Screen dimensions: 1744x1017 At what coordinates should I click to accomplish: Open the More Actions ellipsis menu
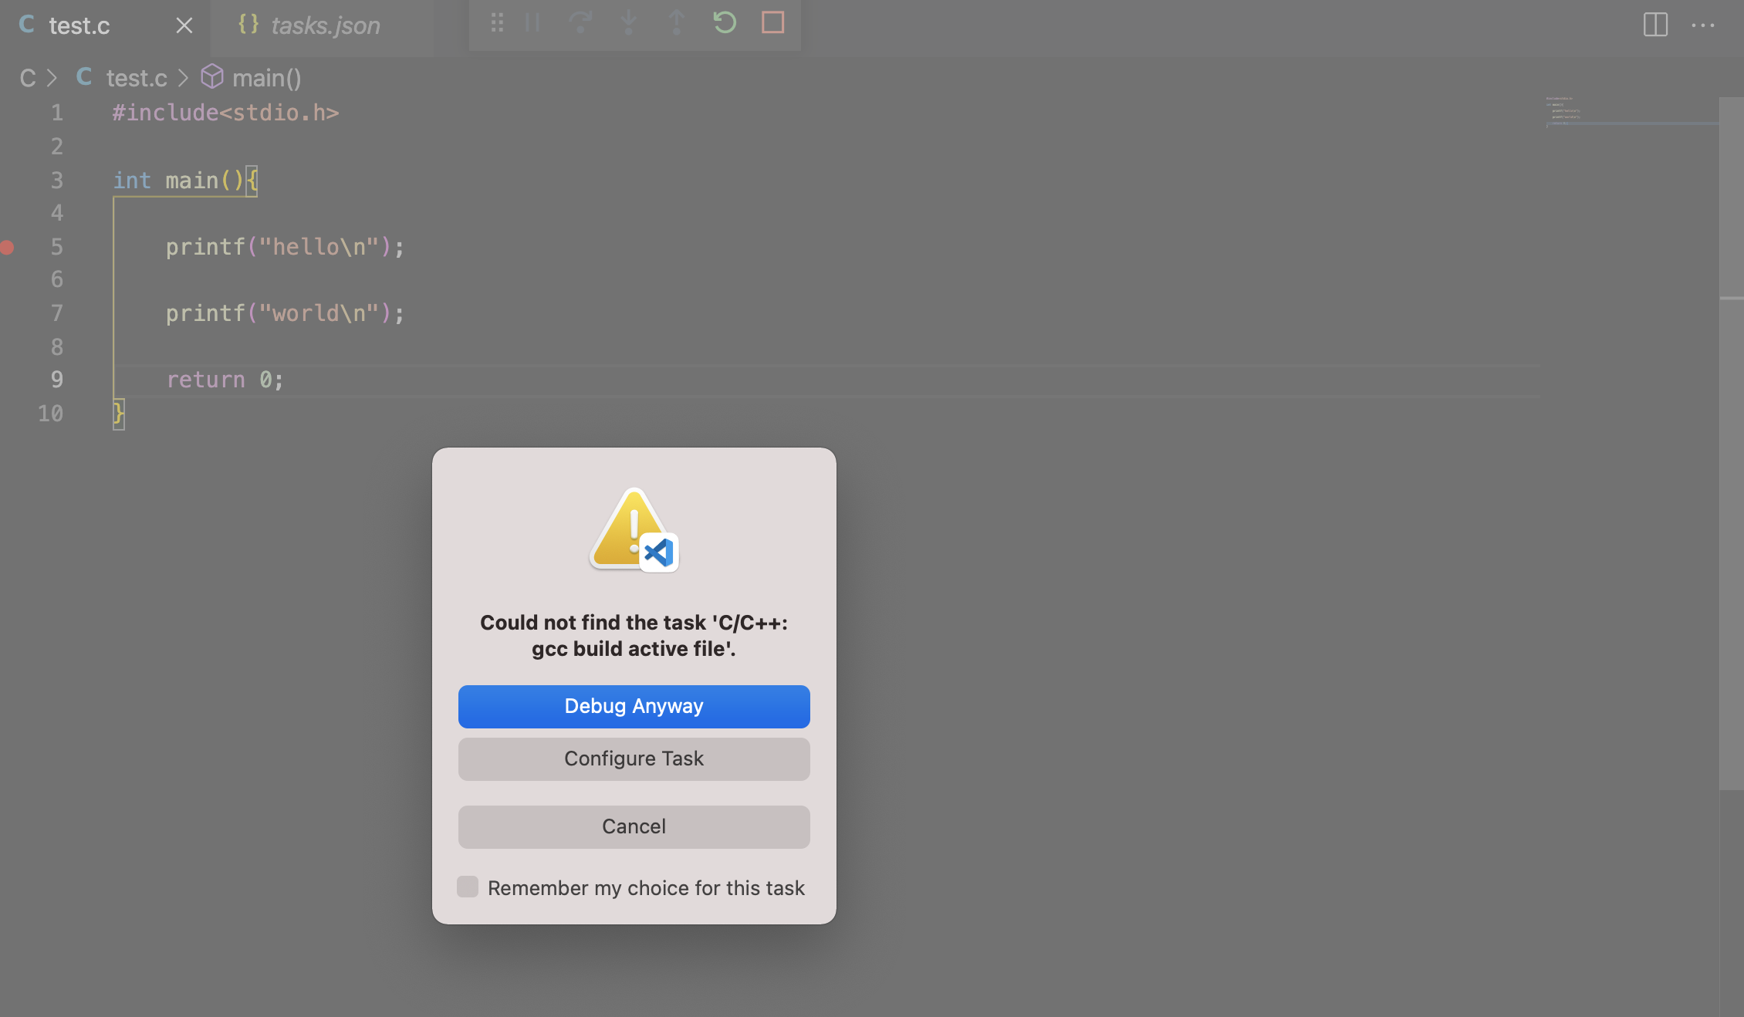point(1703,25)
